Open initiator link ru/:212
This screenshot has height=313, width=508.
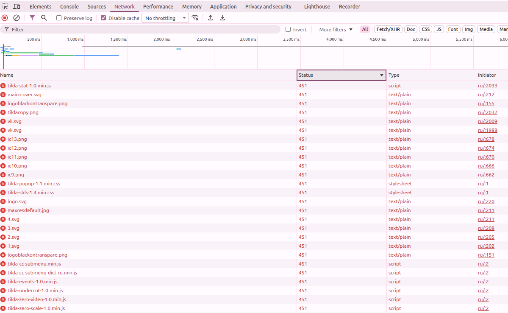(486, 95)
